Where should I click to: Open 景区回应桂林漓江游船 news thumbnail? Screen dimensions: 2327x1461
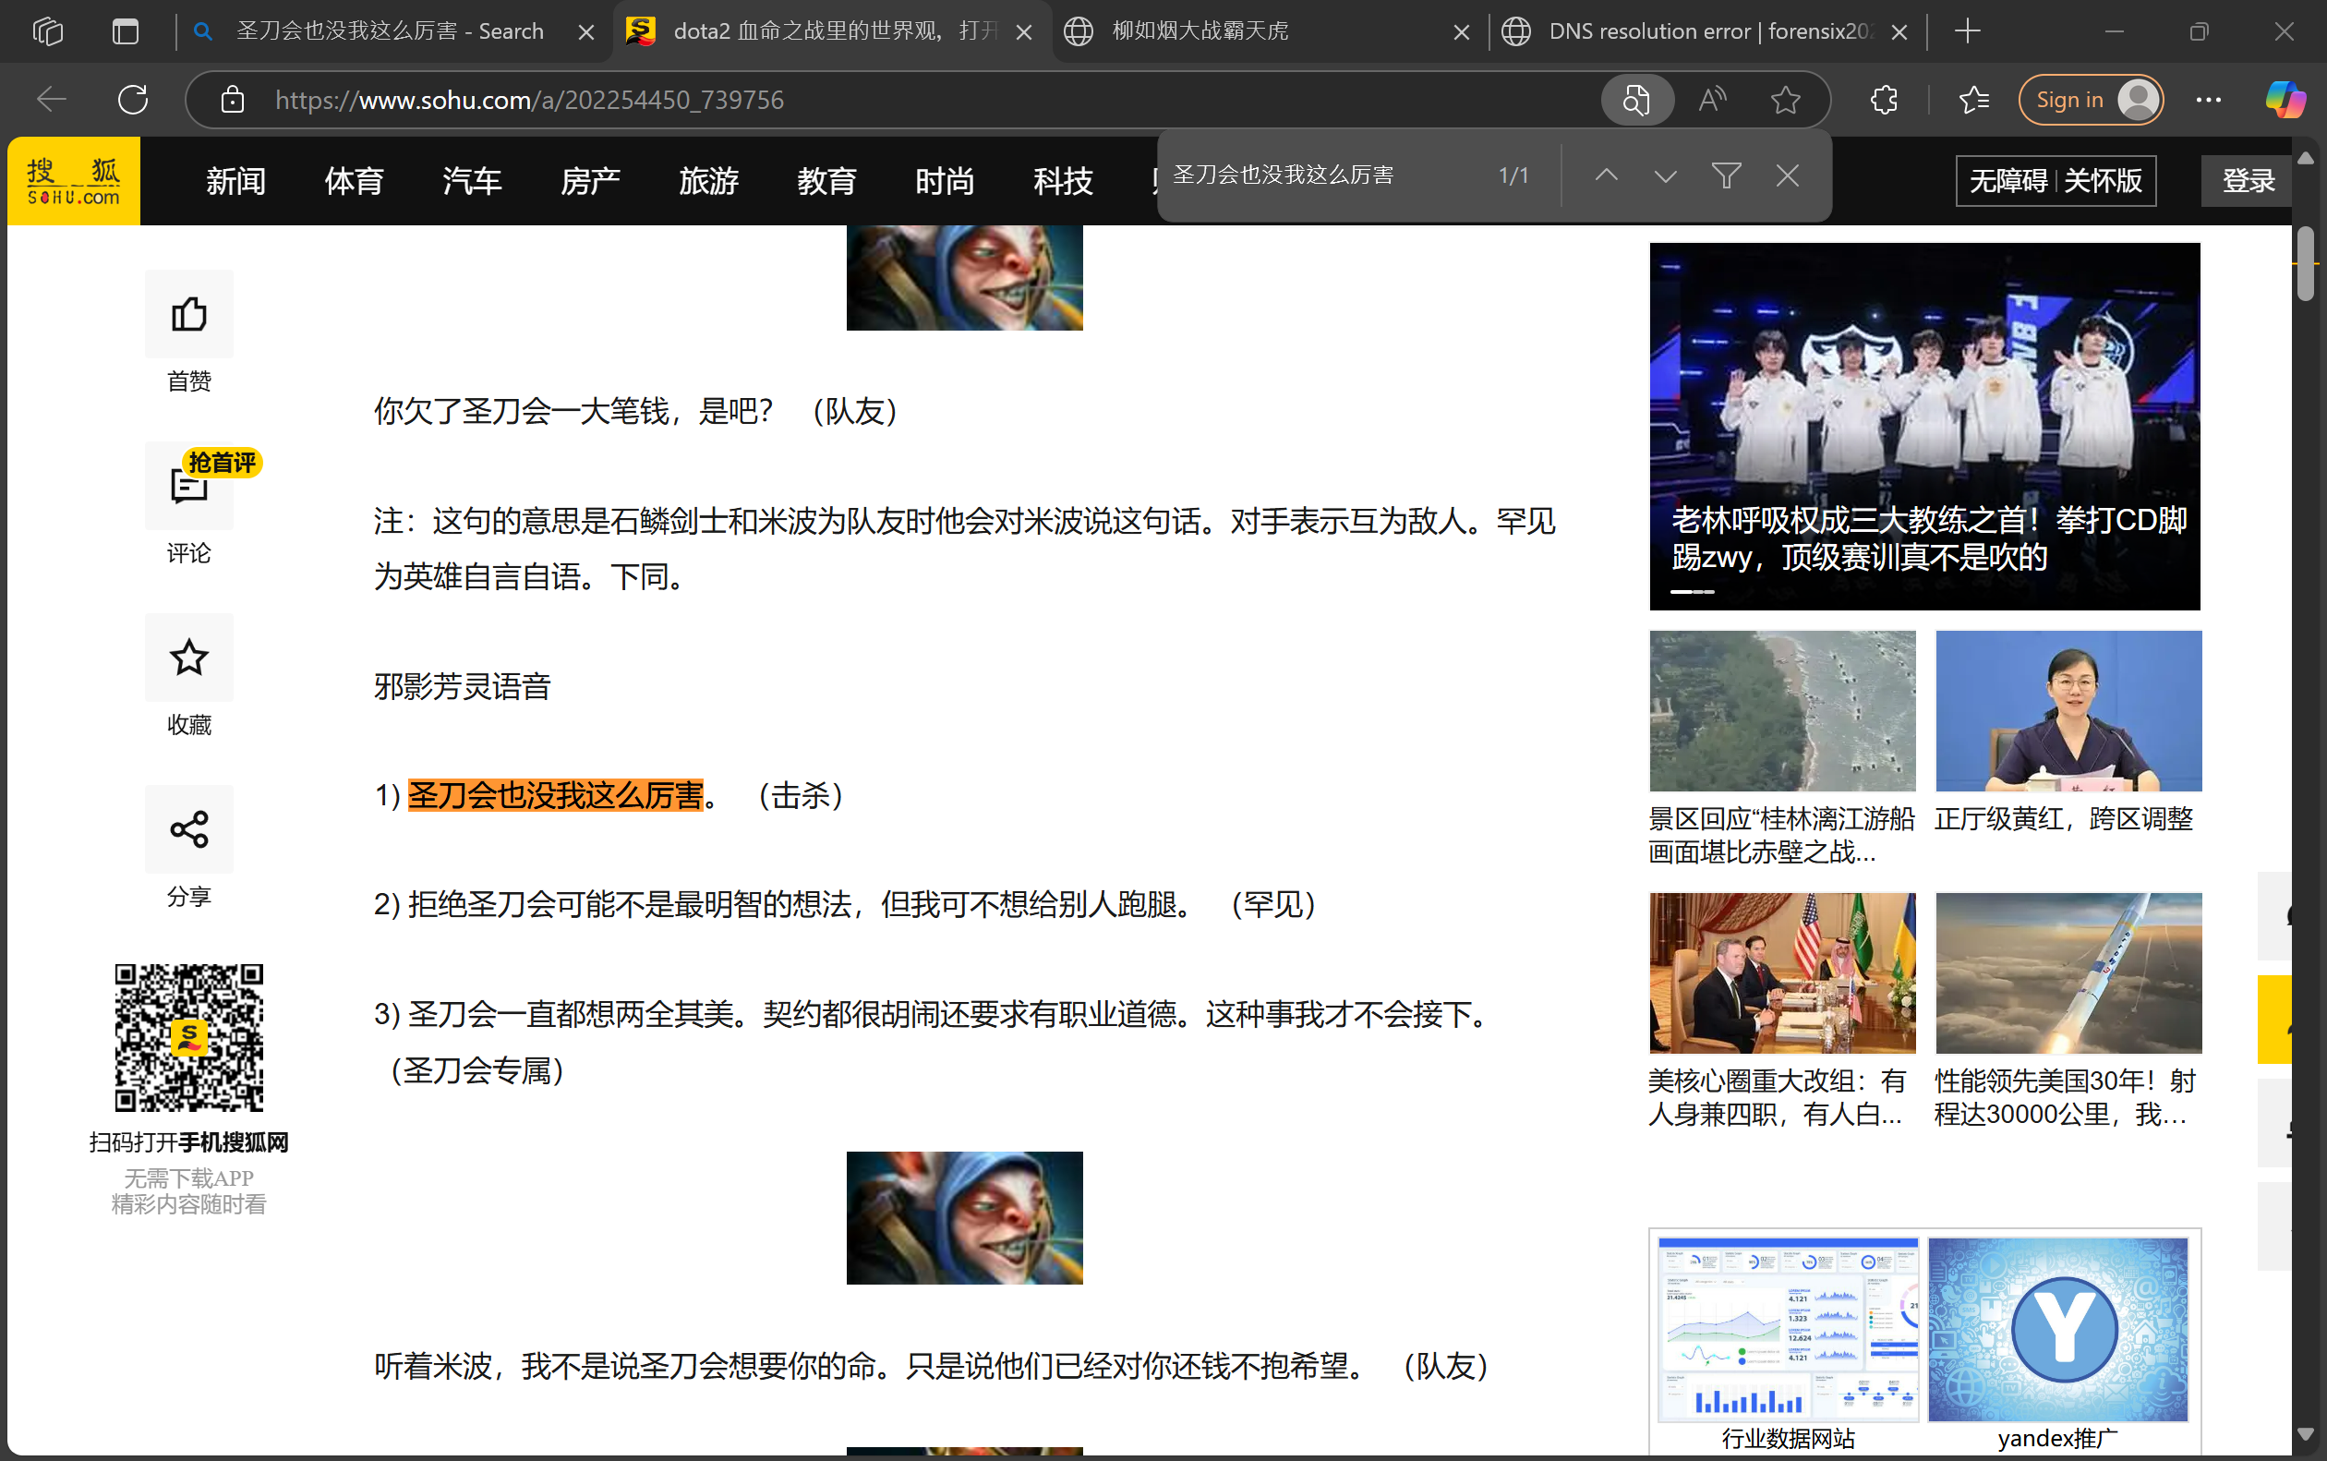1782,711
